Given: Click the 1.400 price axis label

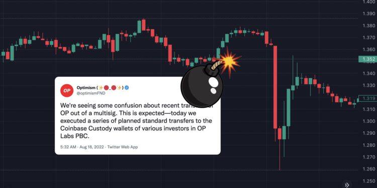Looking at the screenshot, I should click(369, 2).
